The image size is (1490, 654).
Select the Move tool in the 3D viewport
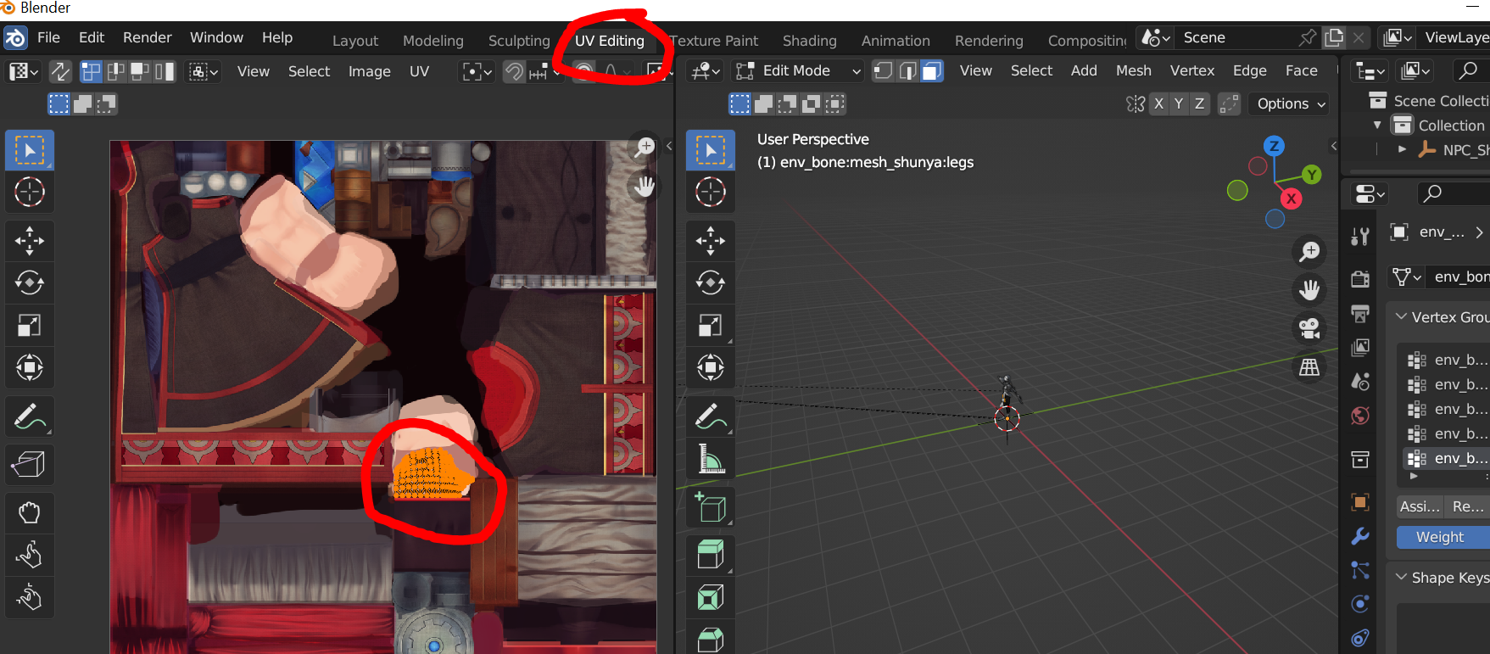[x=711, y=241]
